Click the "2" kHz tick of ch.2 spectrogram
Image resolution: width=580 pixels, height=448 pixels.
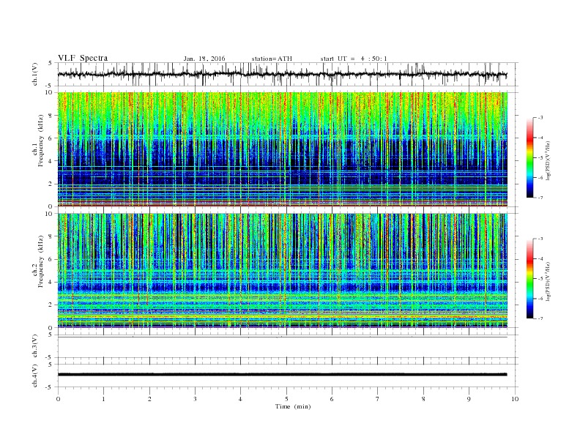(51, 305)
